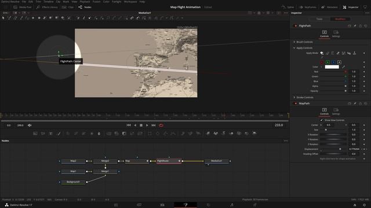This screenshot has width=371, height=208.
Task: Toggle the Alpha channel button
Action: (339, 62)
